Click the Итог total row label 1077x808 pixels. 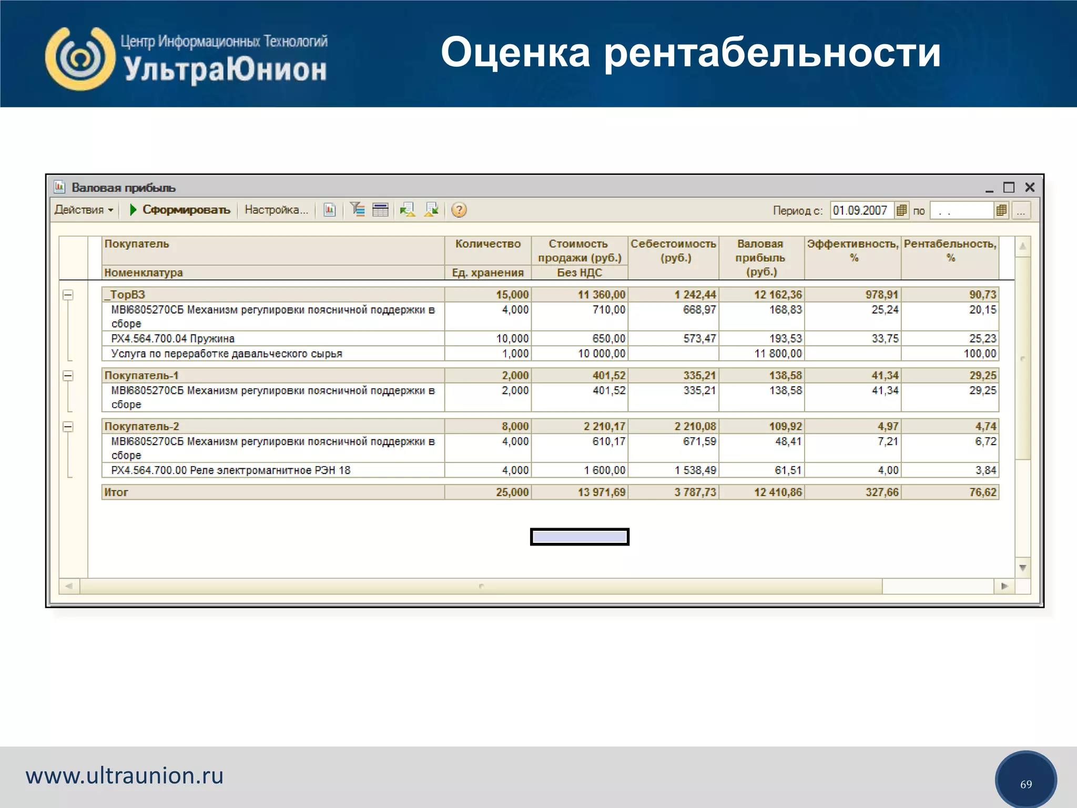116,492
